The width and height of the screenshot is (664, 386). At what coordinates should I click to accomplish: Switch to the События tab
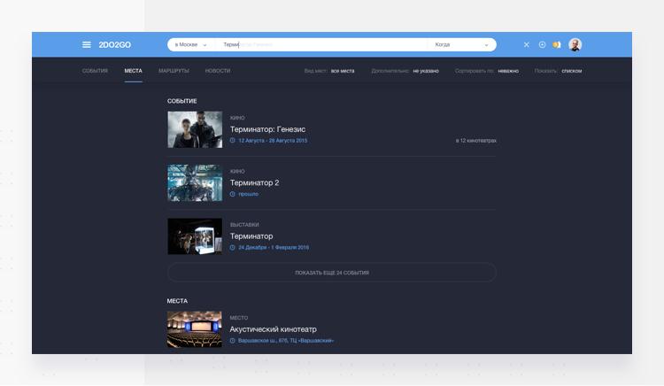click(x=95, y=71)
